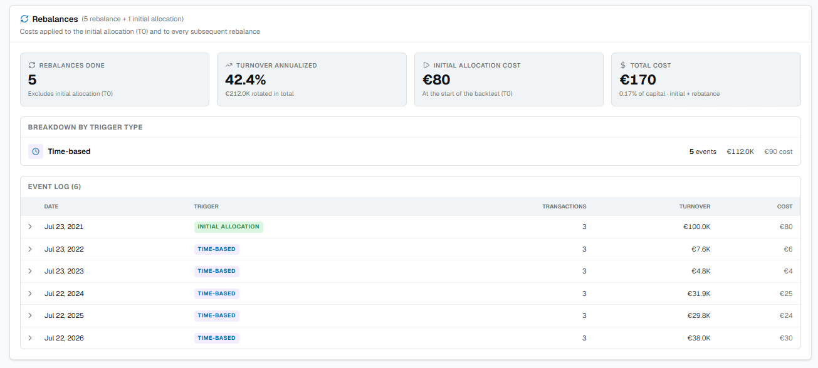The width and height of the screenshot is (818, 368).
Task: Expand the Jul 23, 2022 event row
Action: (30, 249)
